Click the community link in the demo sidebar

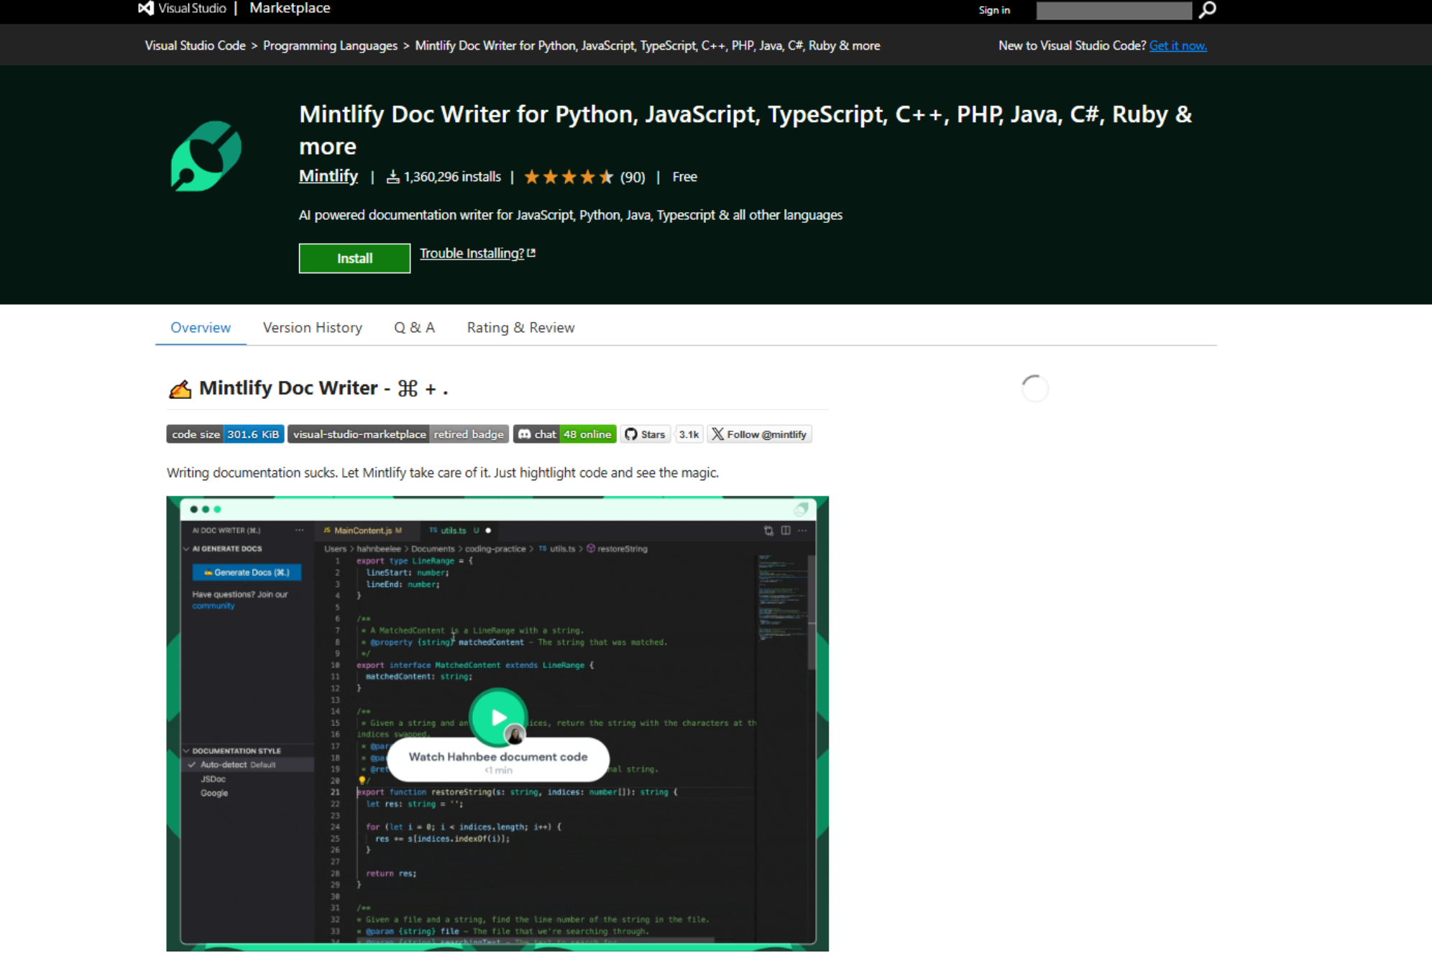214,606
